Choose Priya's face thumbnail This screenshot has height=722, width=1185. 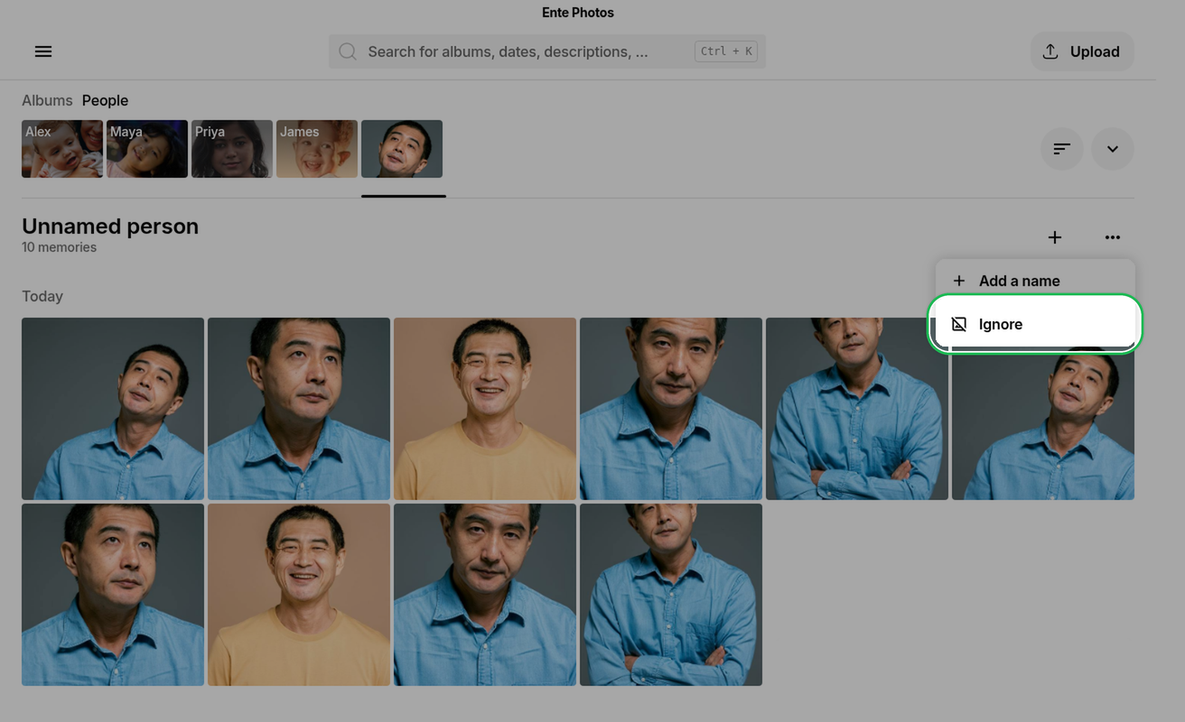pos(232,149)
